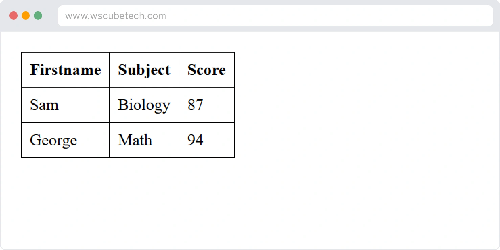Click the bold word Firstname in header
The width and height of the screenshot is (500, 250).
(66, 70)
